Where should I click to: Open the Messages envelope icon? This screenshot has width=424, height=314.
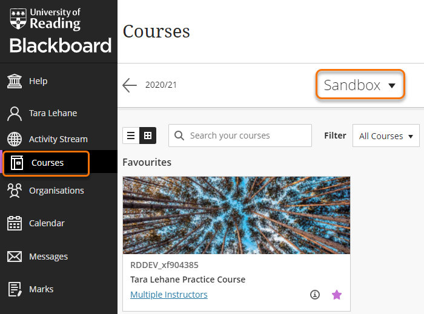click(x=15, y=257)
